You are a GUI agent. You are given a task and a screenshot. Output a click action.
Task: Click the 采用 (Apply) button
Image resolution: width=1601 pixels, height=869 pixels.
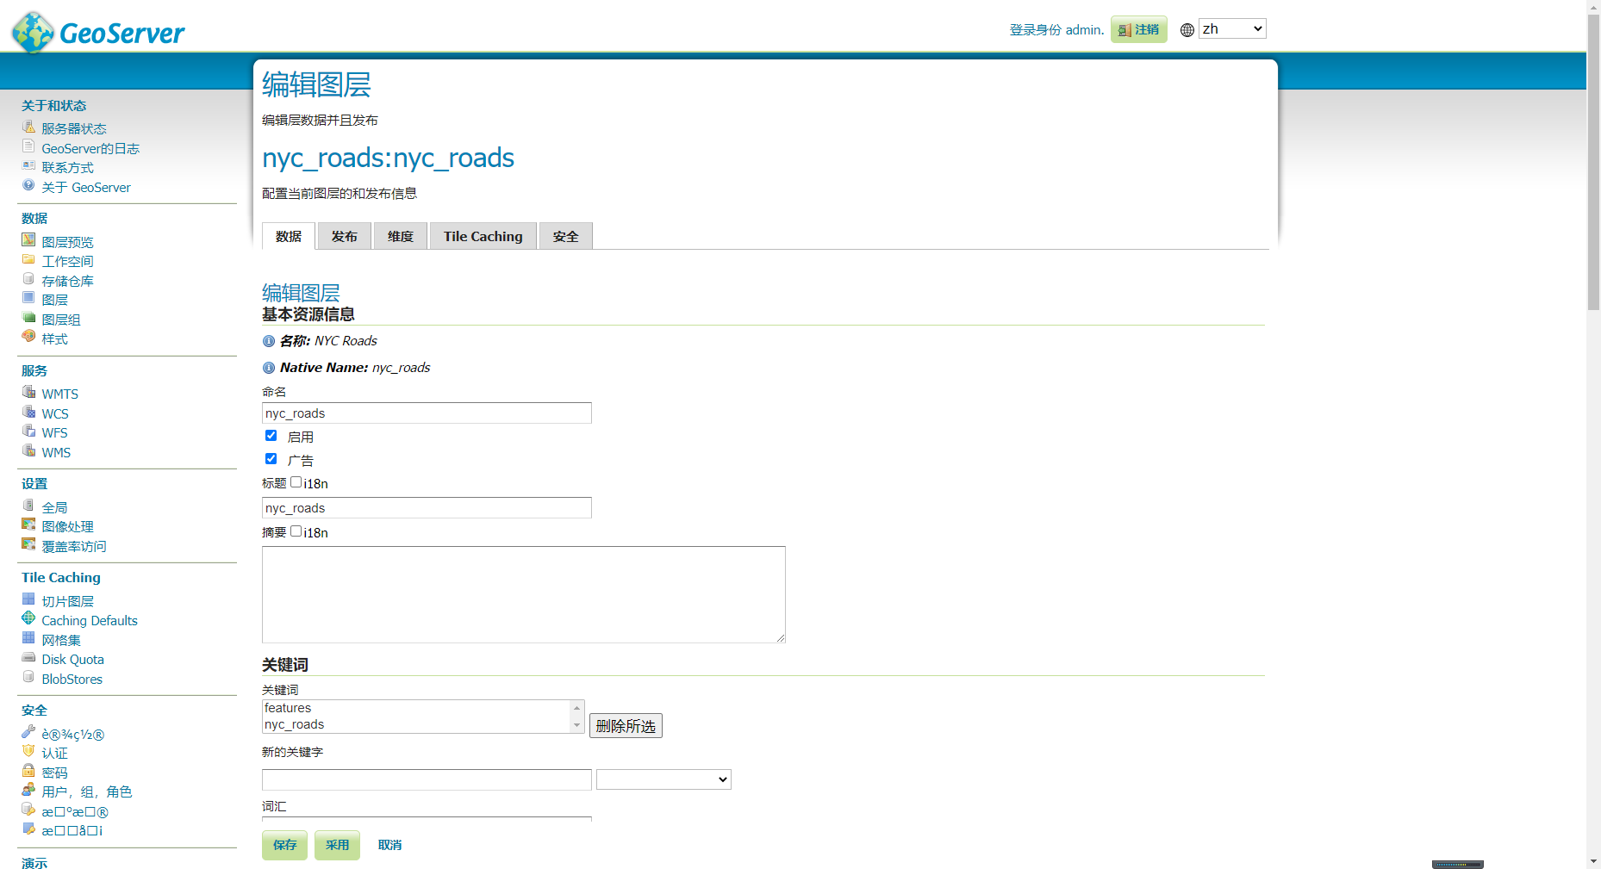337,845
